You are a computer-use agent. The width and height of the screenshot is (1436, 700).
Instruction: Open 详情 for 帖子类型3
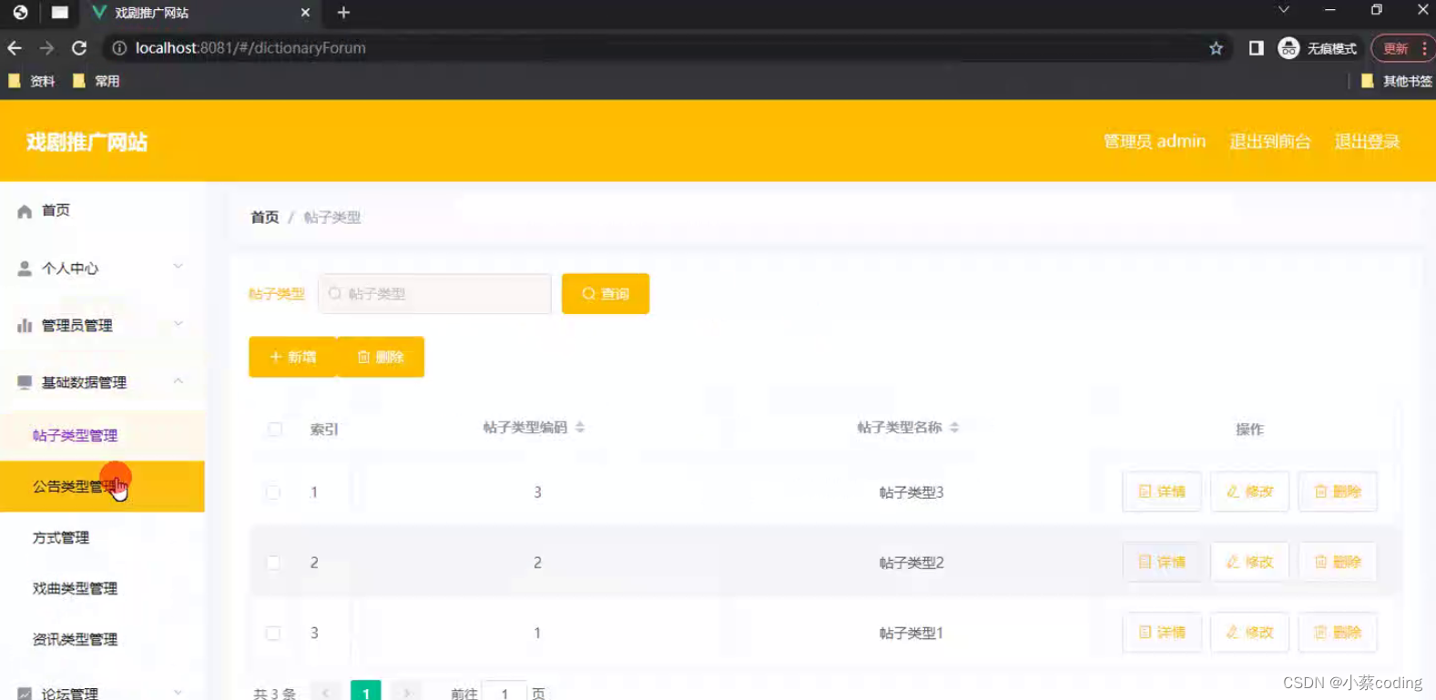tap(1162, 492)
